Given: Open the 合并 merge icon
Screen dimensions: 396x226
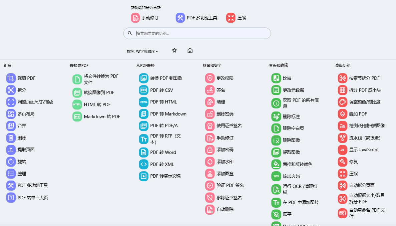Looking at the screenshot, I should click(11, 126).
